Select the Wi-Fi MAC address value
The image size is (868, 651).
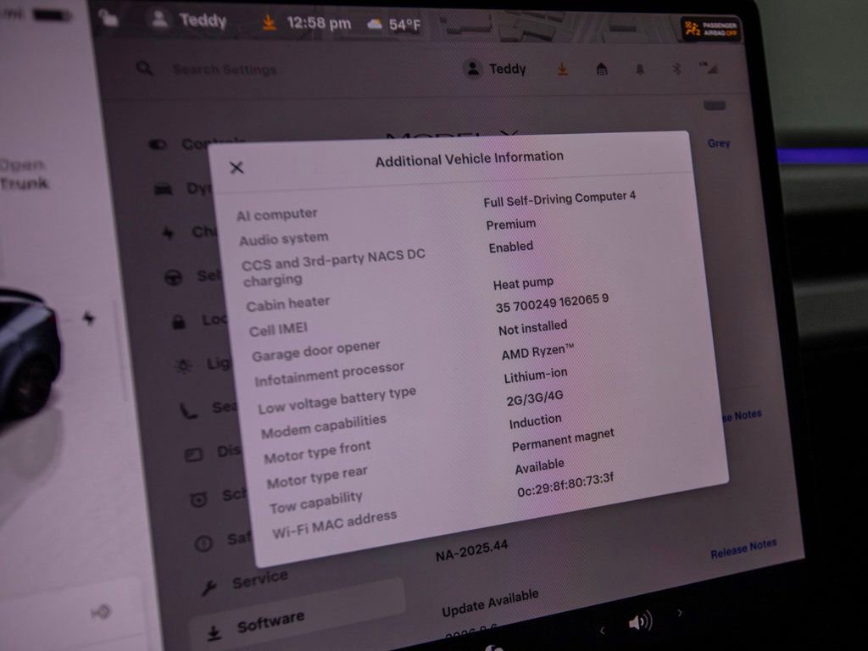[x=565, y=485]
